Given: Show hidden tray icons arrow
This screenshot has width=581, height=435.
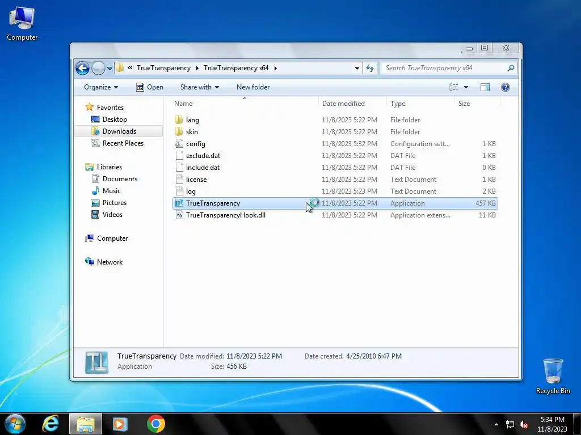Looking at the screenshot, I should tap(496, 424).
